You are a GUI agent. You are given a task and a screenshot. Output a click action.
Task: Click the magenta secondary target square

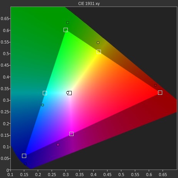pyautogui.click(x=71, y=134)
